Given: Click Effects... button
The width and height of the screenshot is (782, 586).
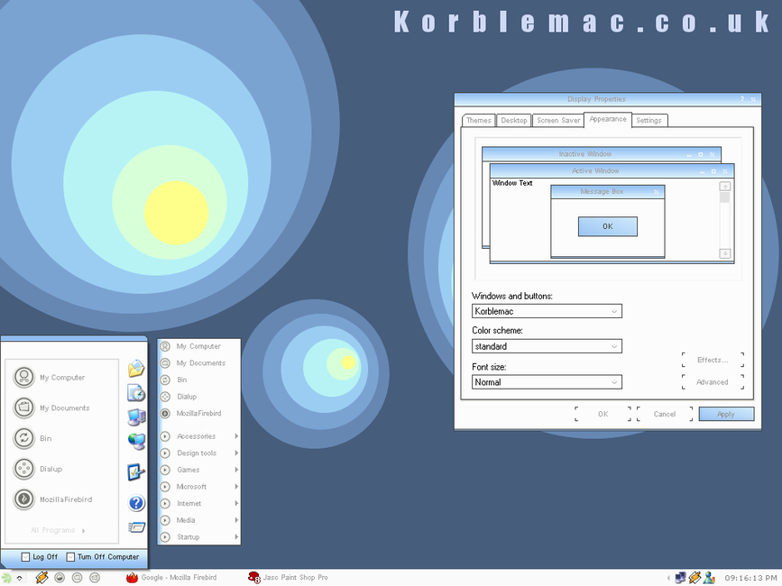Looking at the screenshot, I should pos(713,360).
